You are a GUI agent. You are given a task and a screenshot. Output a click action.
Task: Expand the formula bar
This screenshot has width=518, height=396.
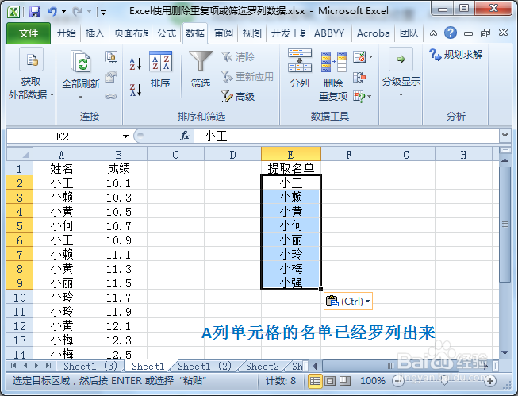505,136
